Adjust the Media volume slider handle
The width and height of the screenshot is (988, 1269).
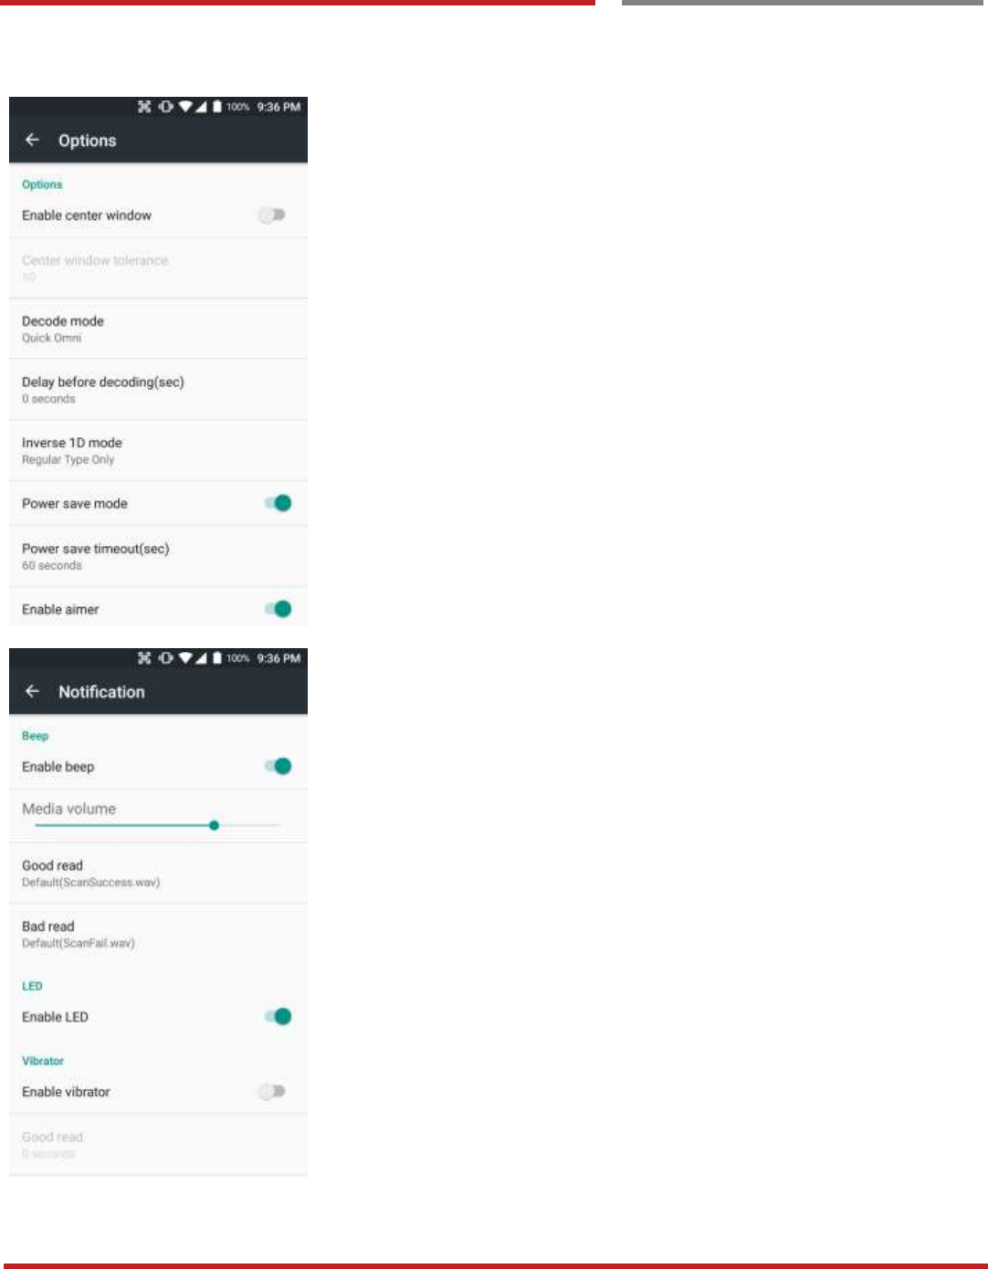214,825
